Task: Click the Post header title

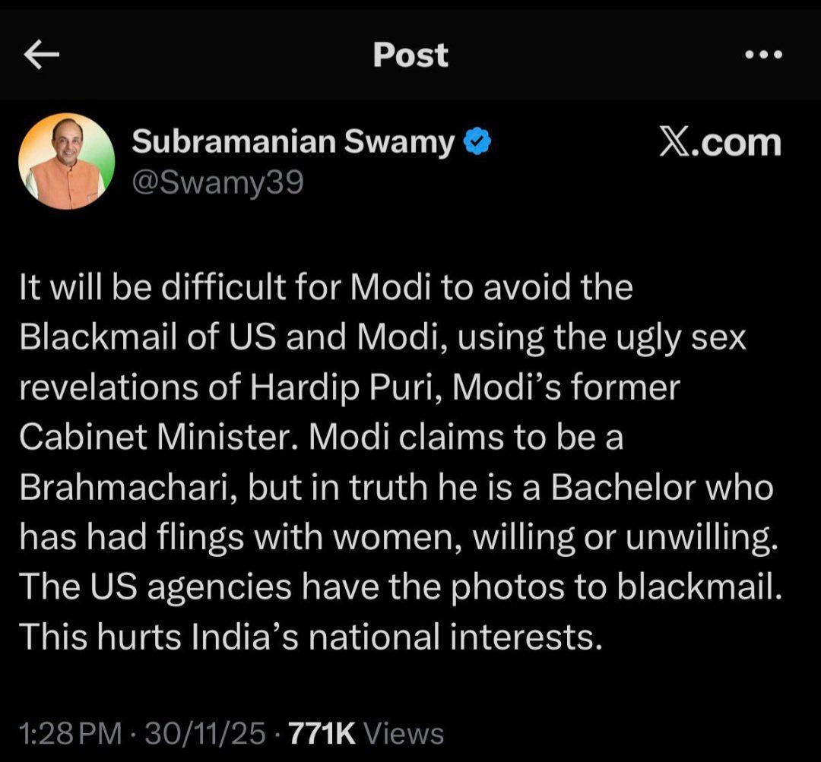Action: (410, 55)
